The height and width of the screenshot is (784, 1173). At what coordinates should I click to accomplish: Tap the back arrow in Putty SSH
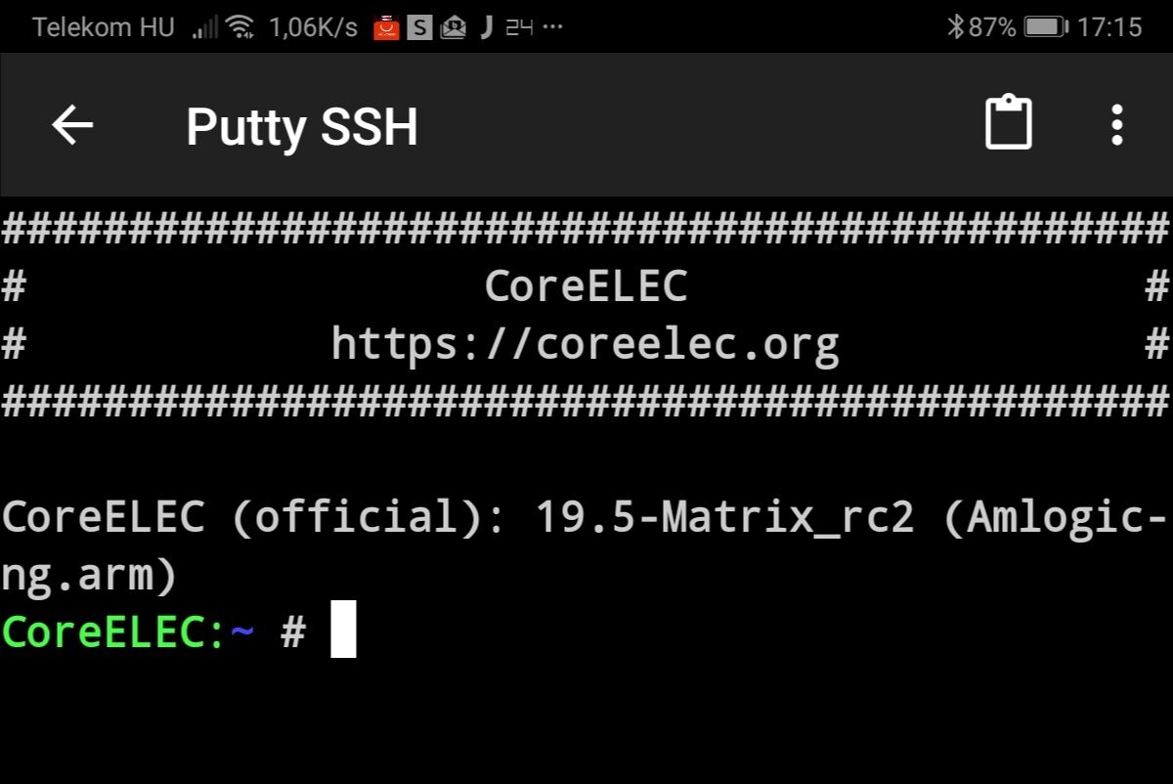click(x=72, y=125)
